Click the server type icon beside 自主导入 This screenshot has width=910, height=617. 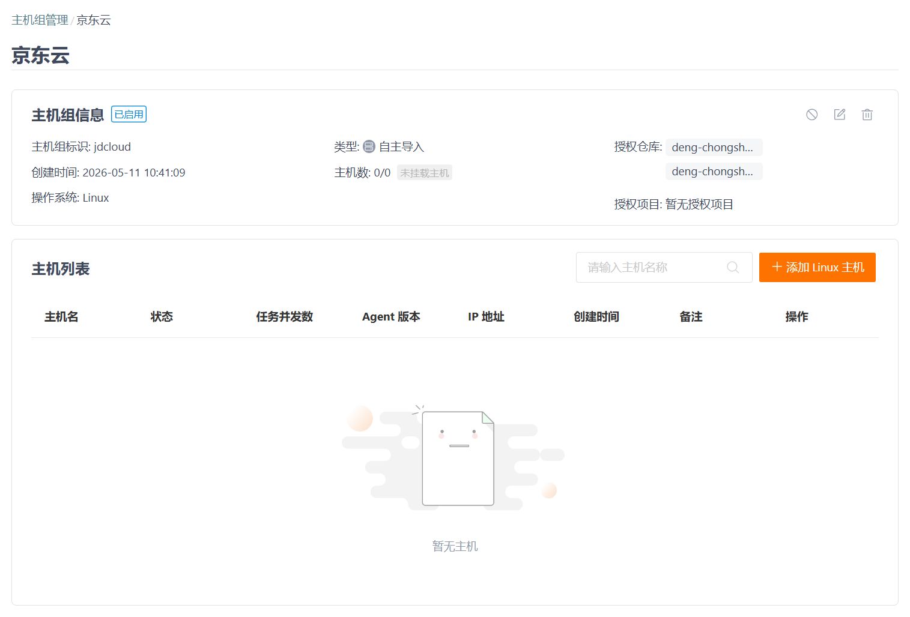click(x=369, y=146)
